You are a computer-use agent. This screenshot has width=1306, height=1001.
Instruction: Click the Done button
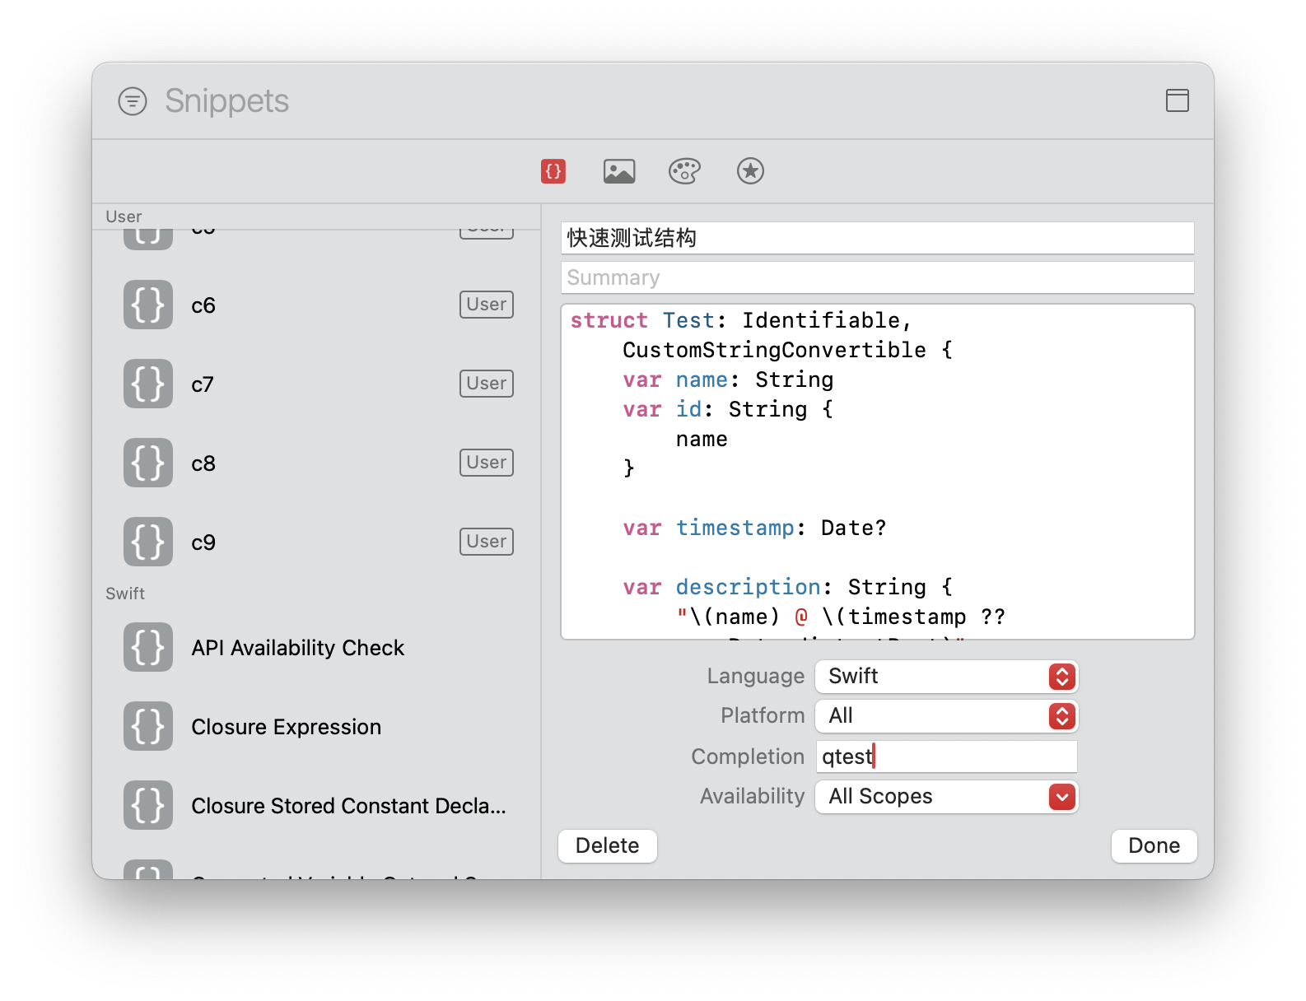click(1154, 846)
